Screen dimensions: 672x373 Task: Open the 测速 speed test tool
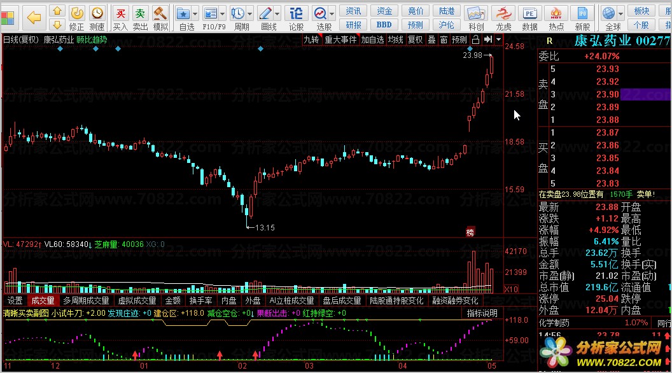pos(97,18)
